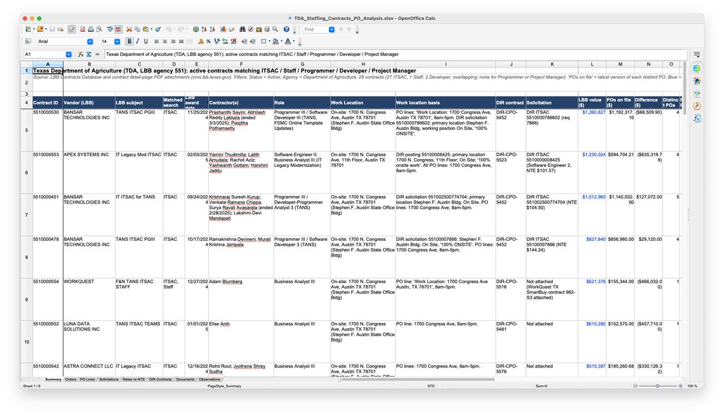Apply currency number format
Viewport: 724px width, 415px height.
(200, 41)
